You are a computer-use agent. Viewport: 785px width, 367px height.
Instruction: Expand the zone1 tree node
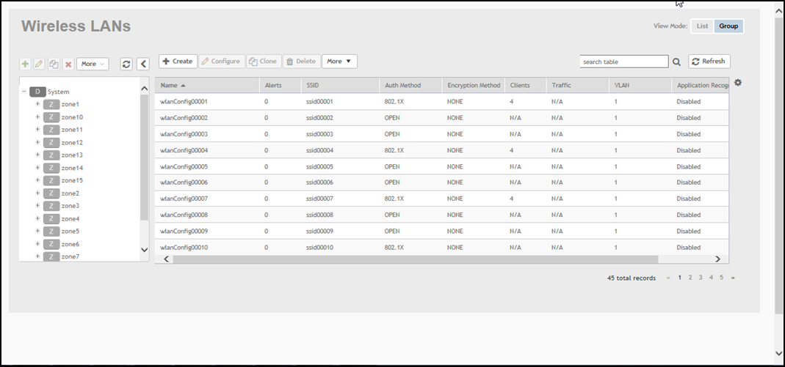pos(37,104)
